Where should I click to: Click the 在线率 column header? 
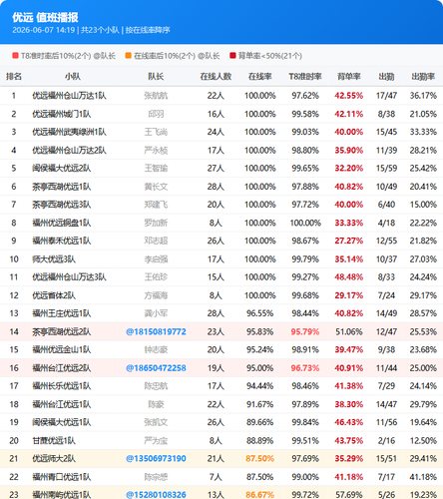(x=260, y=77)
